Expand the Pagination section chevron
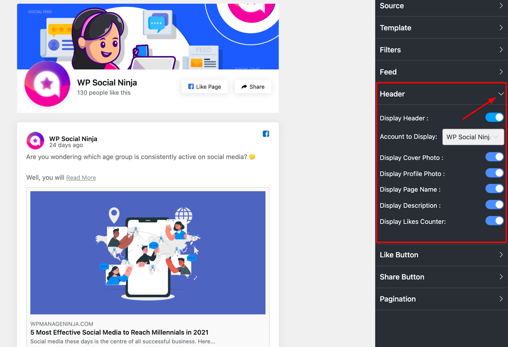Screen dimensions: 508x347 [x=501, y=299]
